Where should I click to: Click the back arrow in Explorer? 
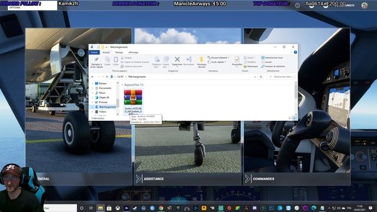(x=92, y=77)
